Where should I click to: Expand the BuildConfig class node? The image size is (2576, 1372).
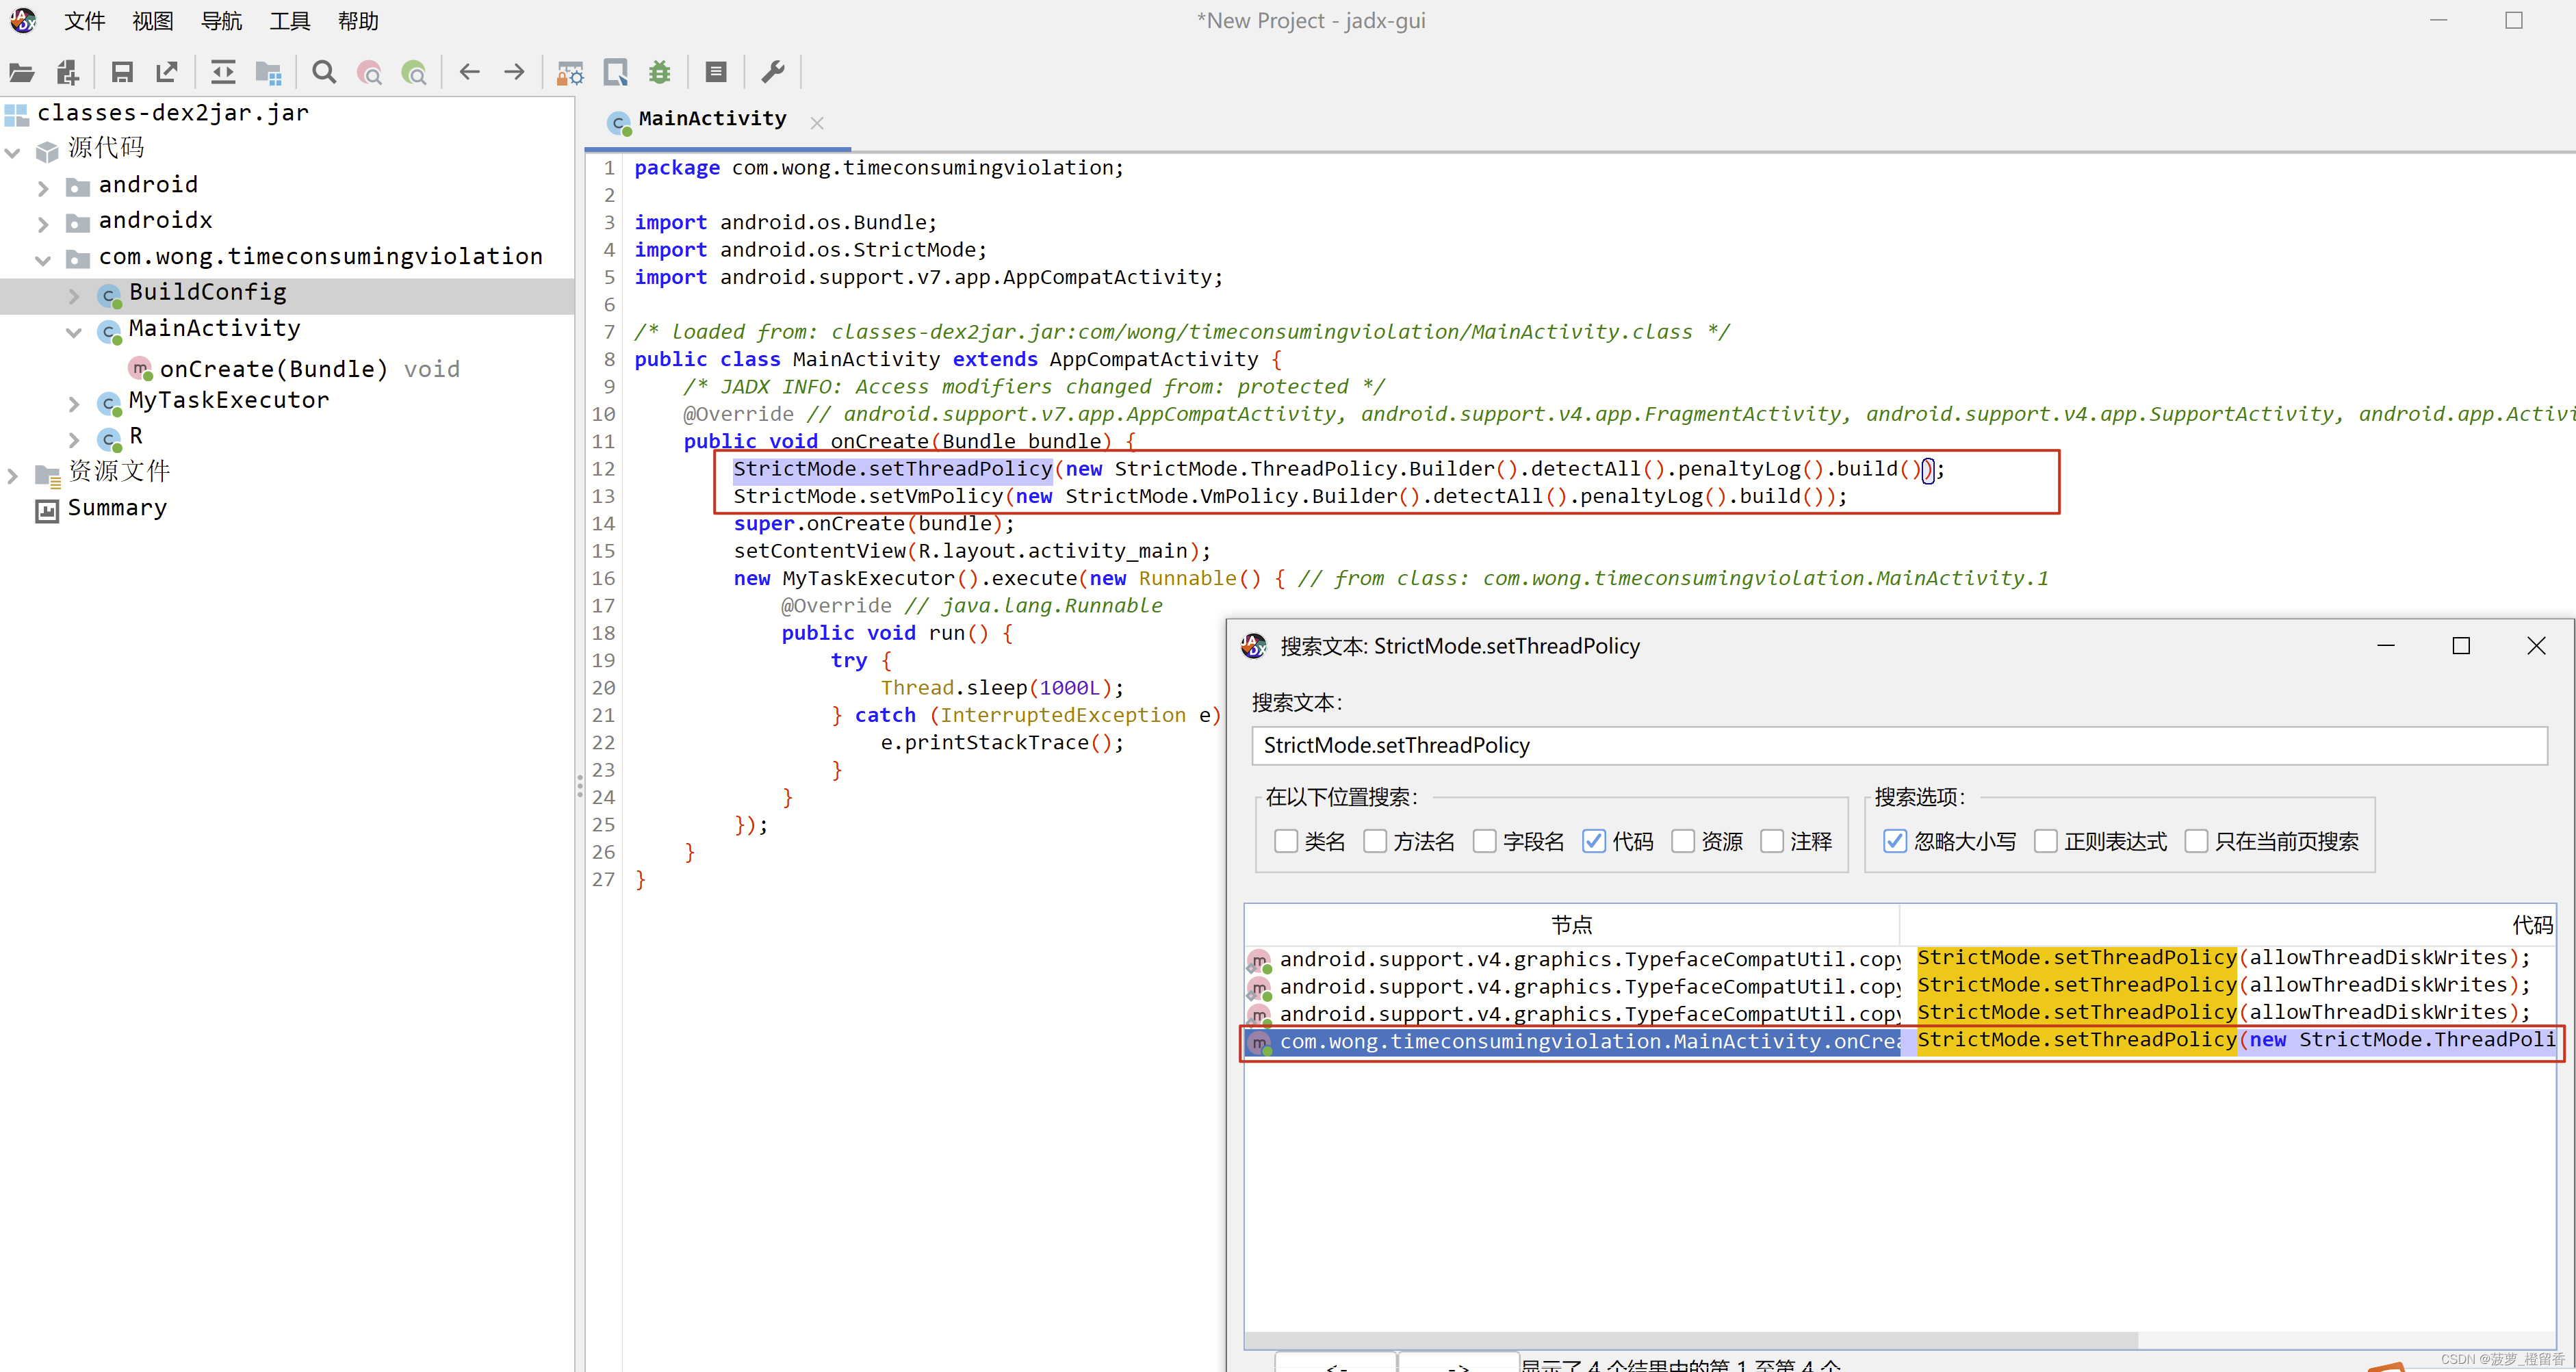[x=74, y=296]
